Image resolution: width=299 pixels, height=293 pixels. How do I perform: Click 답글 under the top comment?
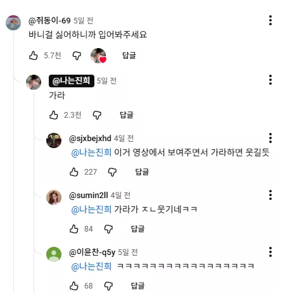point(129,56)
